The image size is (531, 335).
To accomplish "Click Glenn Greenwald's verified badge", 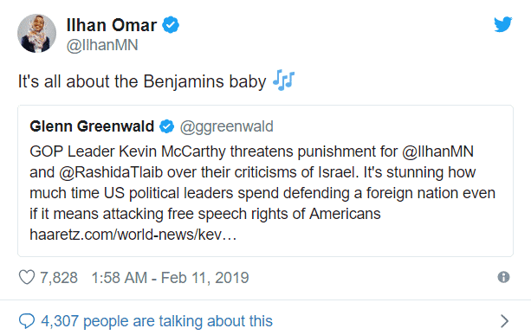I will click(x=166, y=126).
